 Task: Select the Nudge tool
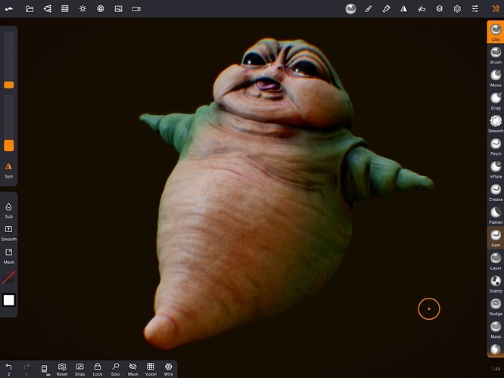496,306
